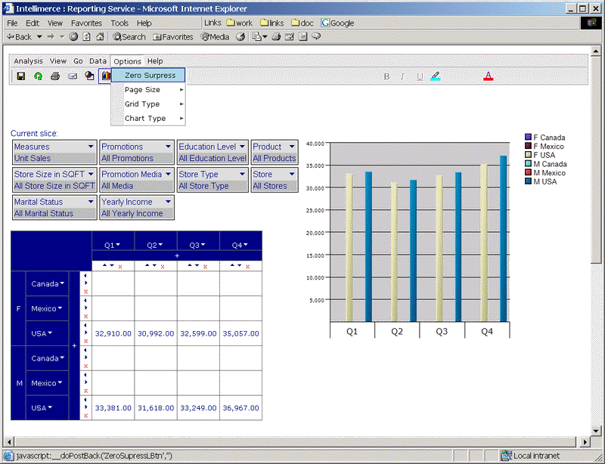The width and height of the screenshot is (605, 464).
Task: Click the browser Back button
Action: (x=20, y=36)
